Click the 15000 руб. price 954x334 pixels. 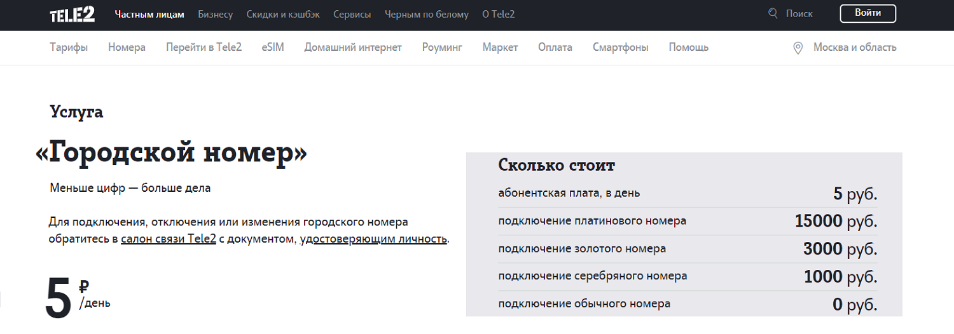pyautogui.click(x=836, y=221)
